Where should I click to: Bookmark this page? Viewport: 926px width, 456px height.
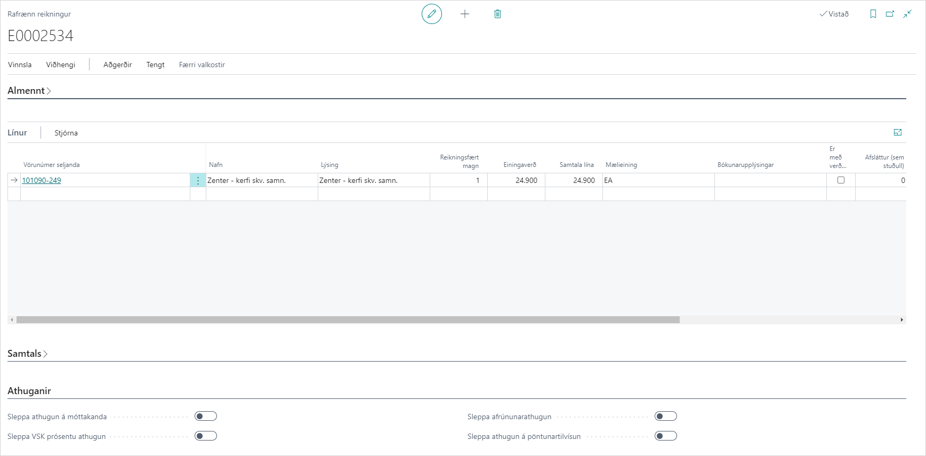point(873,14)
